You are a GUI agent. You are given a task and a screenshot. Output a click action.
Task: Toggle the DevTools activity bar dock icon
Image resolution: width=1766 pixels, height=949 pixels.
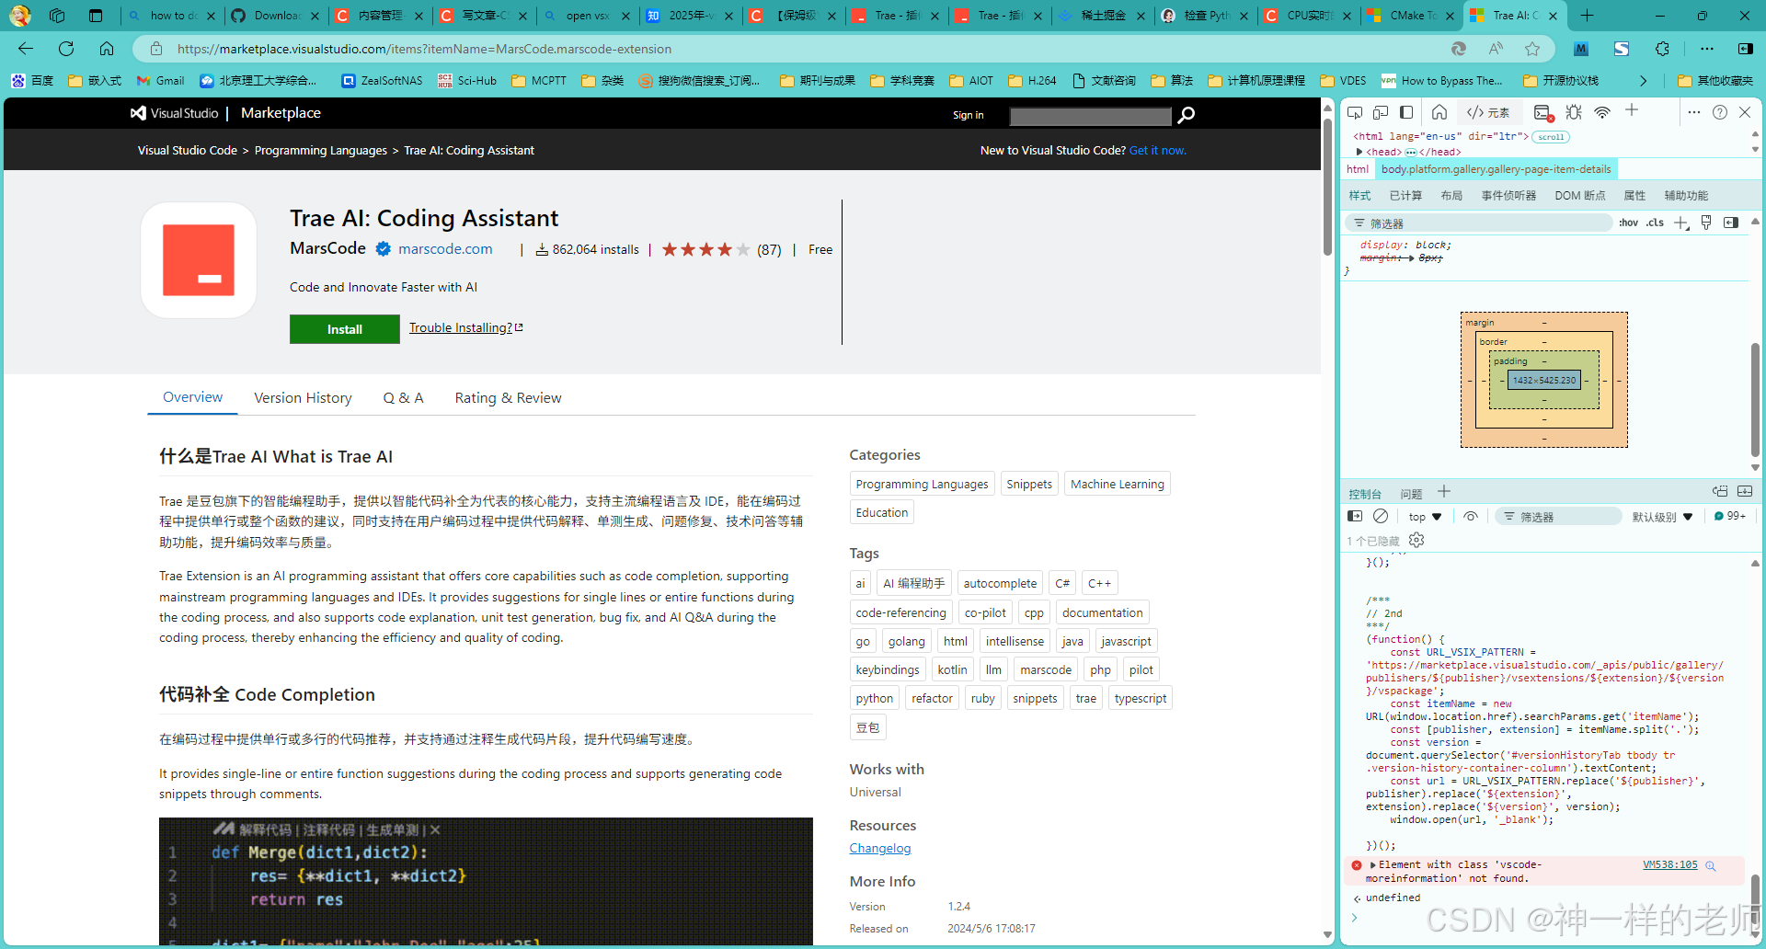tap(1406, 112)
